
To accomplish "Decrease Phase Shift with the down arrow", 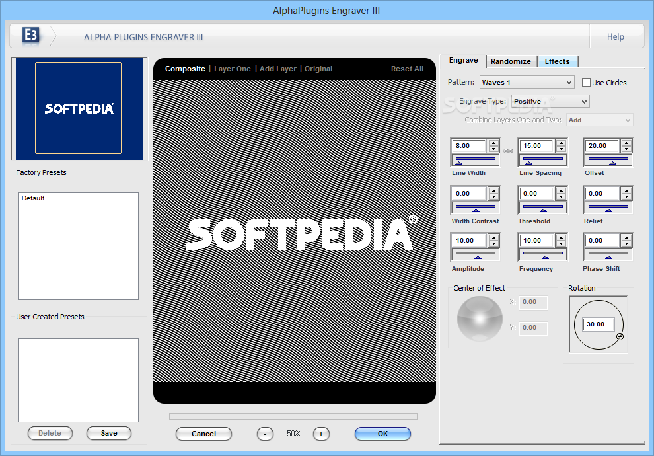I will click(626, 244).
